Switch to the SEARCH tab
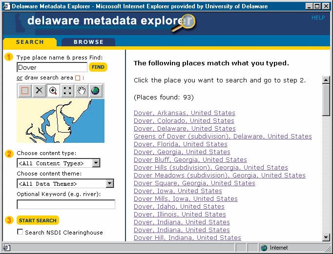333x254 pixels. 30,42
